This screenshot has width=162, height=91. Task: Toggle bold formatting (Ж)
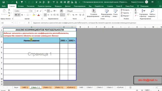16,15
